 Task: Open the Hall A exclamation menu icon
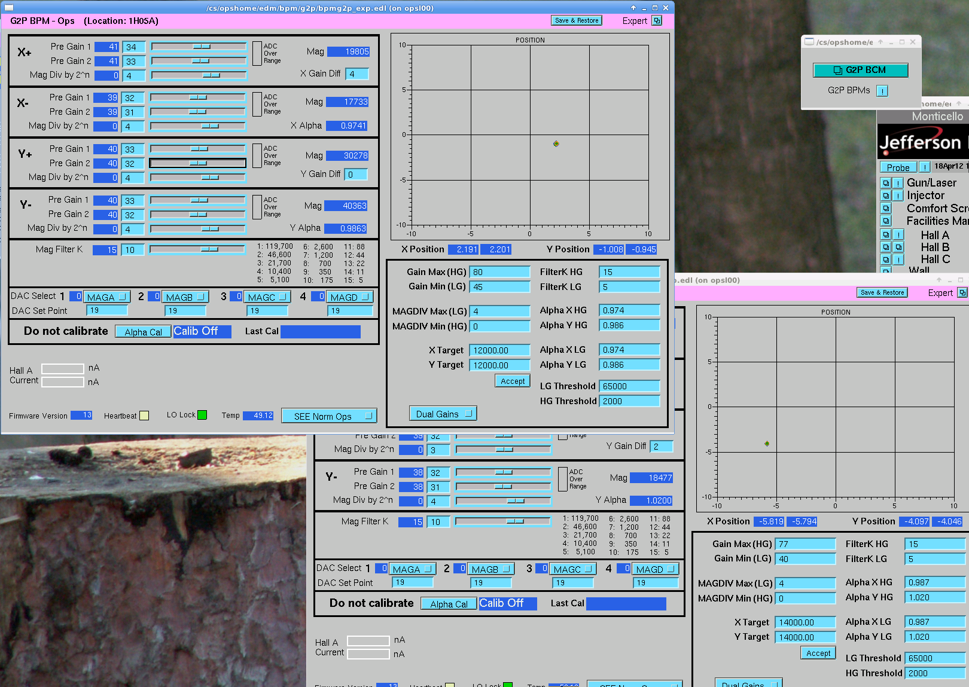898,234
